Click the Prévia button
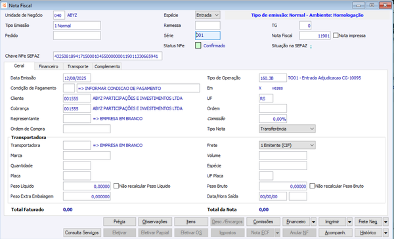Image resolution: width=394 pixels, height=239 pixels. 120,222
